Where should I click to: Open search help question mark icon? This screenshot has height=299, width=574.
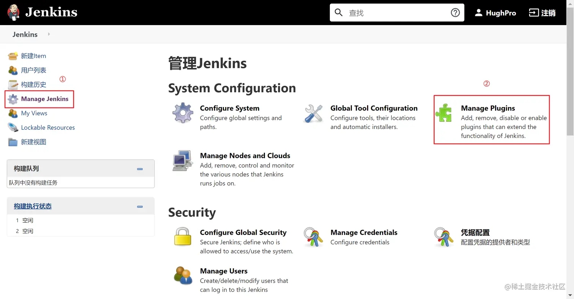click(455, 13)
